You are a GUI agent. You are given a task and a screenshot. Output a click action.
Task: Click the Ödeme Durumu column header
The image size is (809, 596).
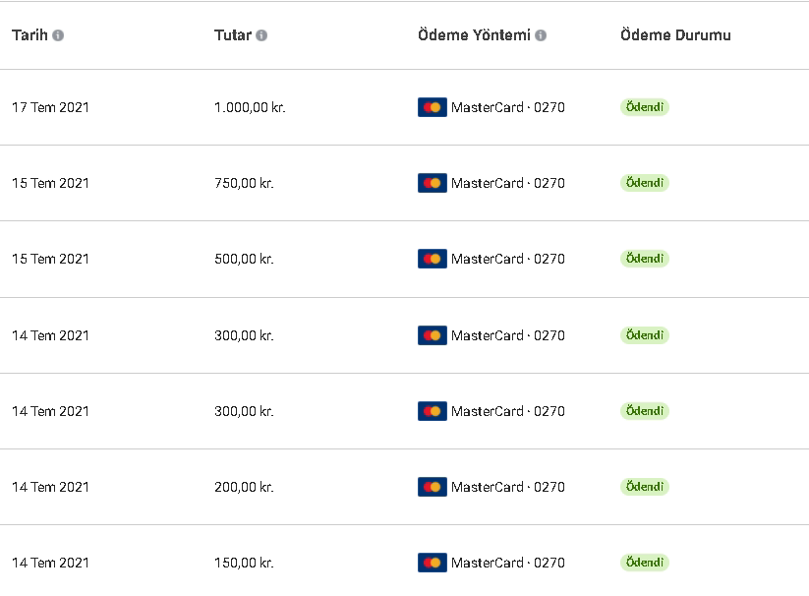point(675,35)
